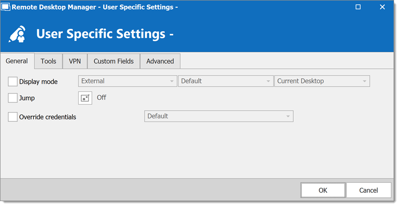Screen dimensions: 399x206
Task: Maximize the User Specific Settings window
Action: 358,7
